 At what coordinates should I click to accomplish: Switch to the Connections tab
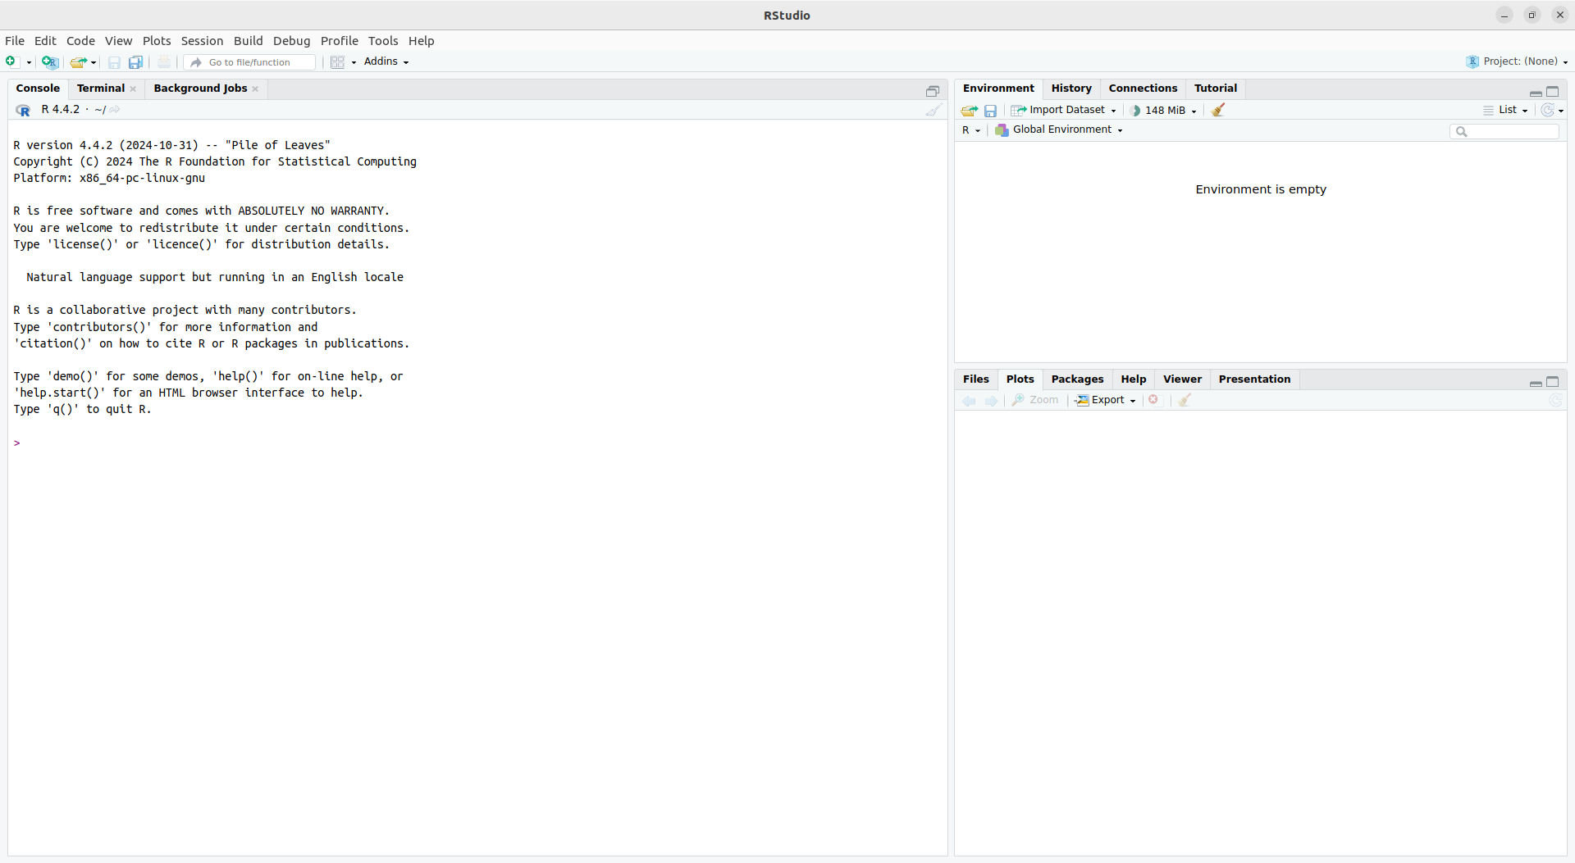(1143, 89)
